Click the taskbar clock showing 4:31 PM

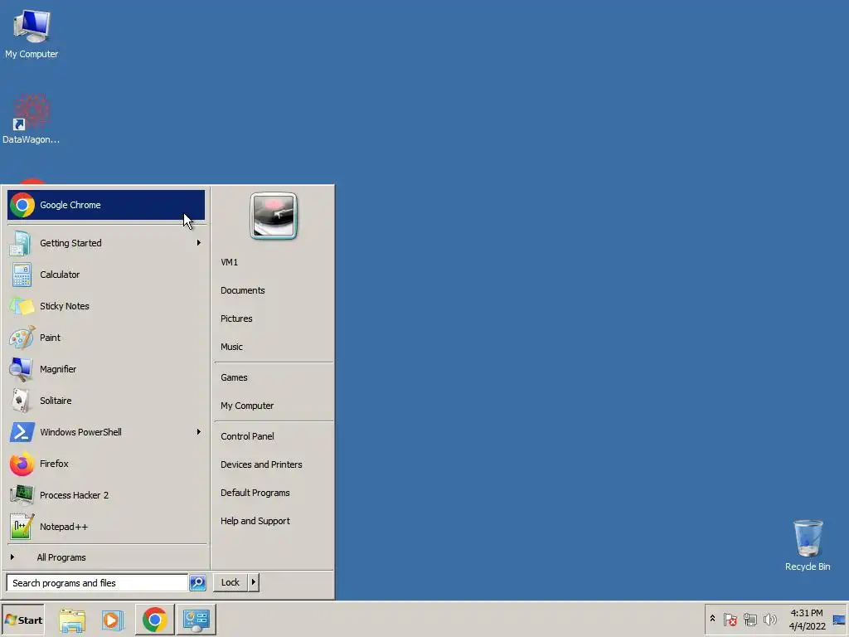pos(807,620)
